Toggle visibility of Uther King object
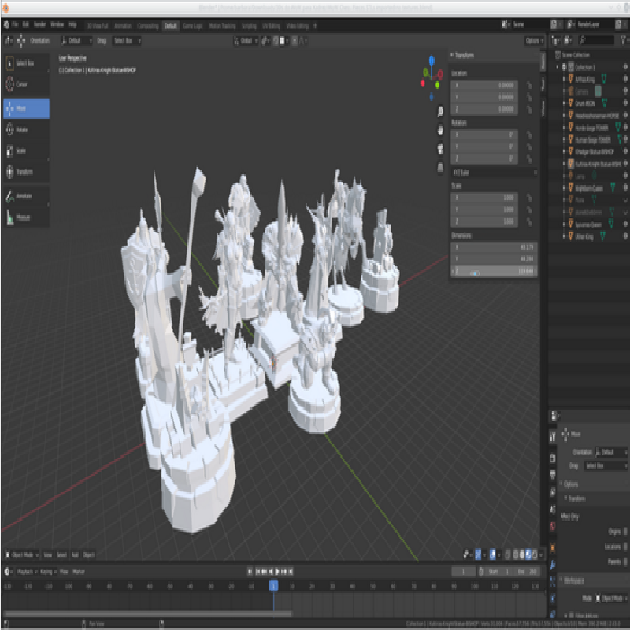 625,235
